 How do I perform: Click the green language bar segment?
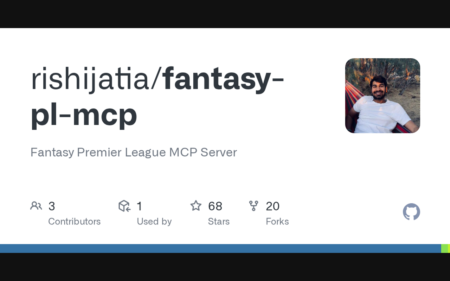click(x=445, y=248)
